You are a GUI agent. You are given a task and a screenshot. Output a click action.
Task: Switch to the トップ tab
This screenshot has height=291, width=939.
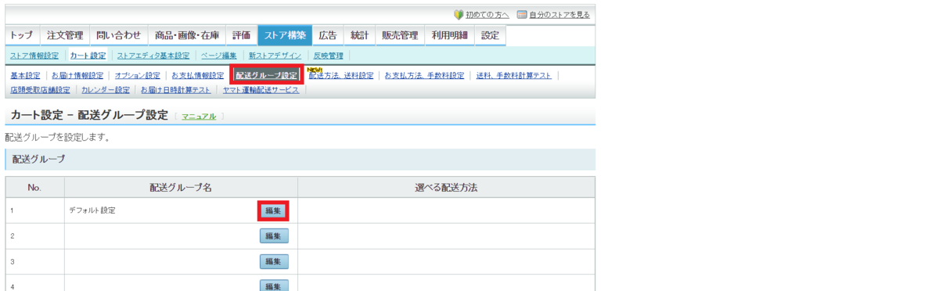(22, 35)
